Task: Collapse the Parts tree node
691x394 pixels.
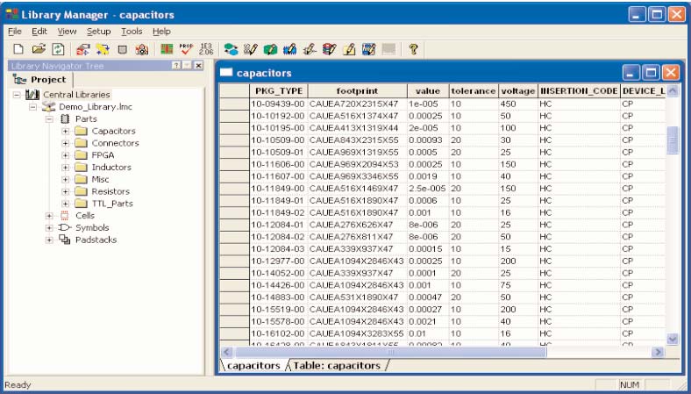Action: pos(50,118)
